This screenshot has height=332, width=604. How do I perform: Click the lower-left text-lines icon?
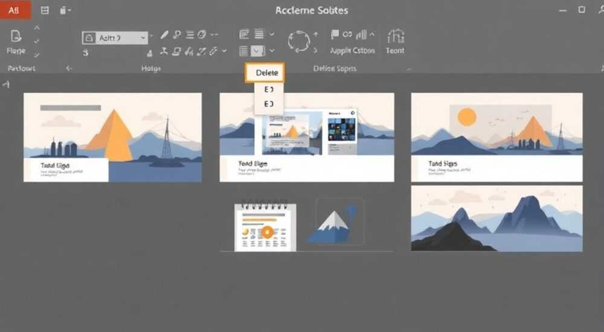pyautogui.click(x=243, y=51)
